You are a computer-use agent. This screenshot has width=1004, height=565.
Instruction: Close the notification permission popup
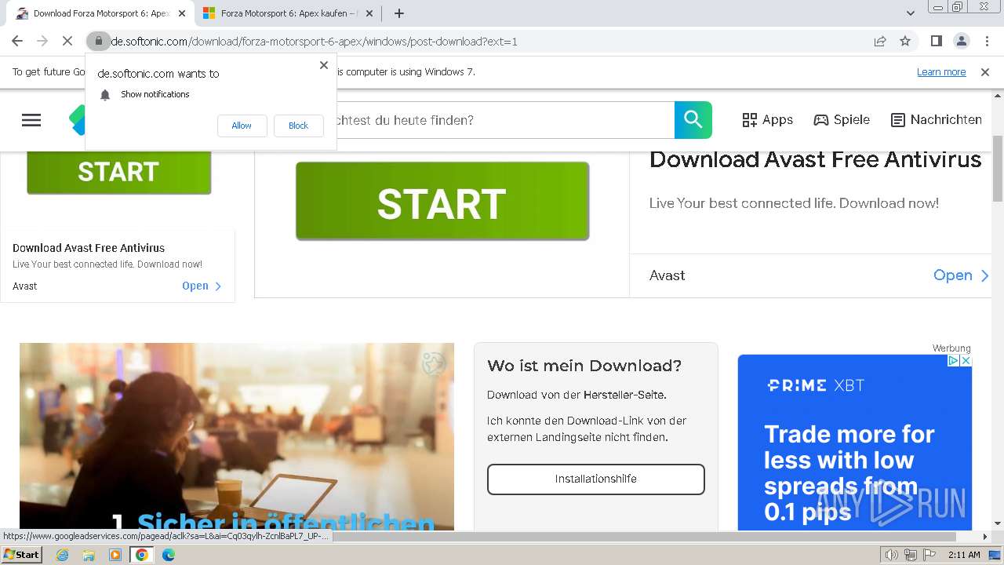(324, 65)
